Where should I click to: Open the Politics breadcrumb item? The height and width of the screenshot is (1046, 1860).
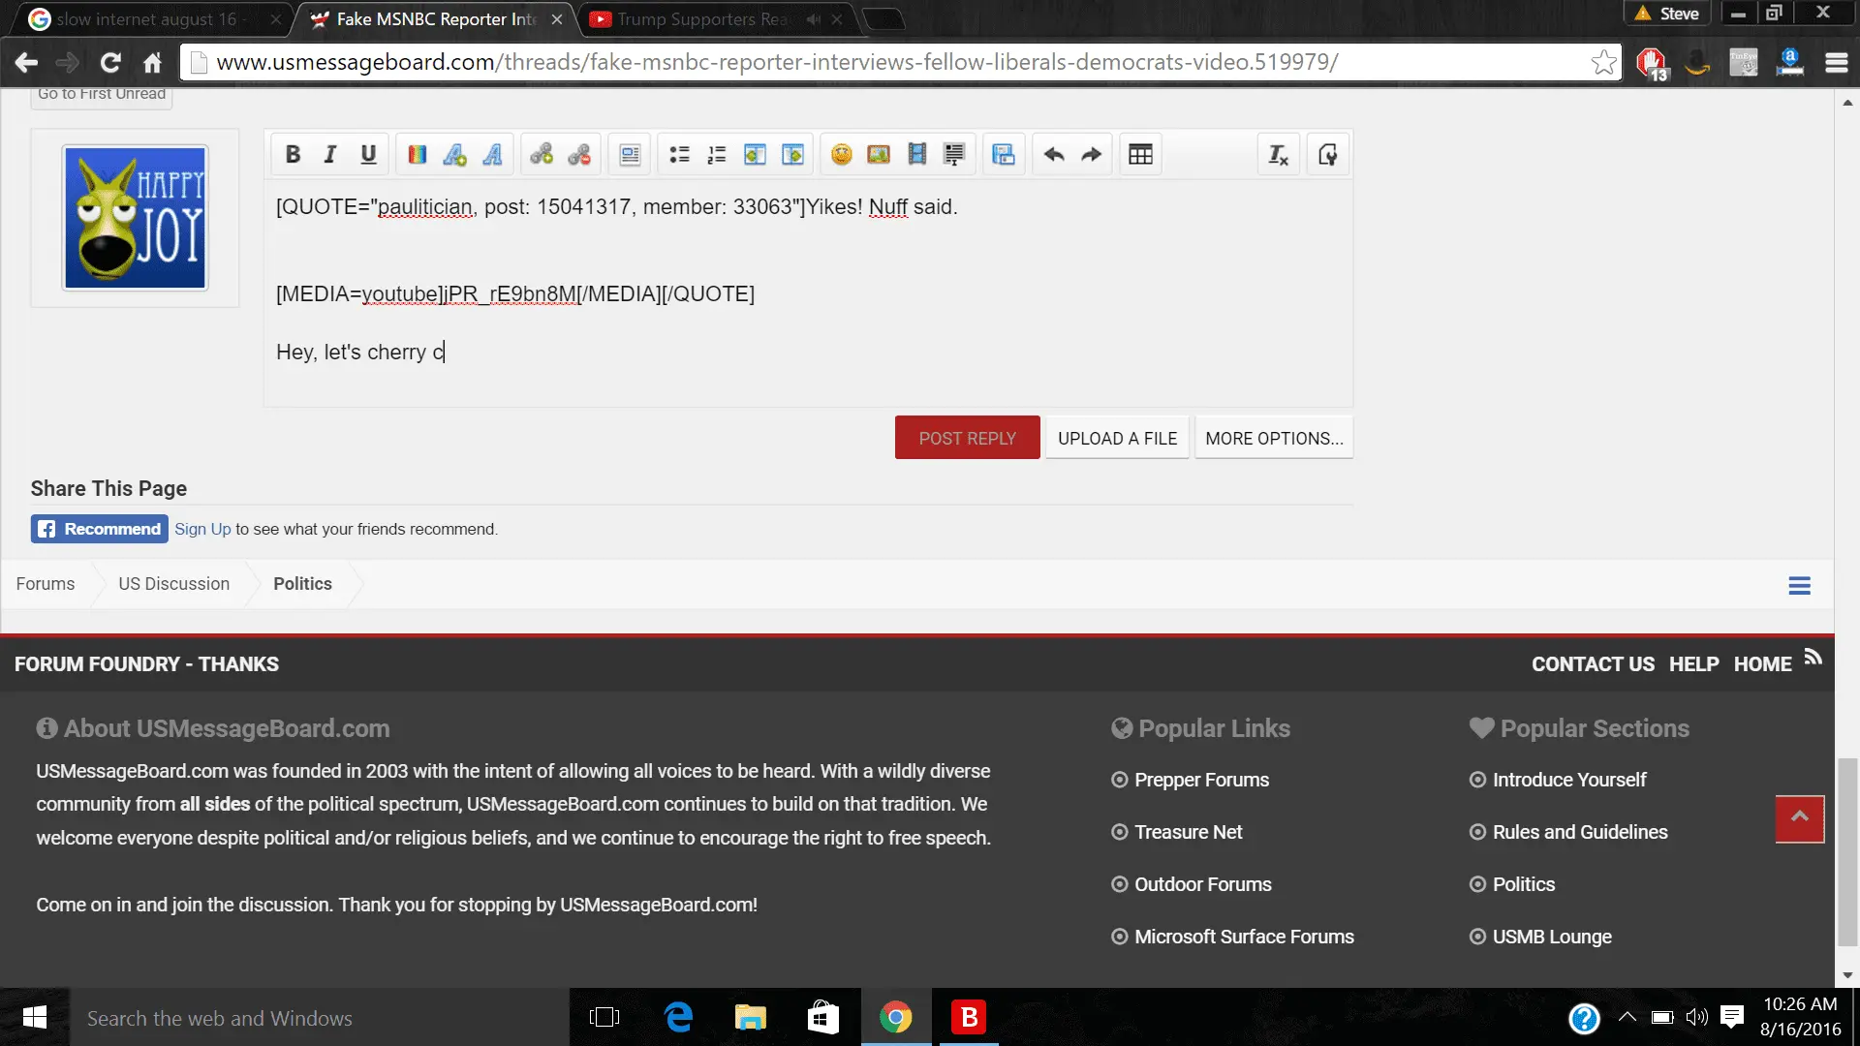(302, 584)
